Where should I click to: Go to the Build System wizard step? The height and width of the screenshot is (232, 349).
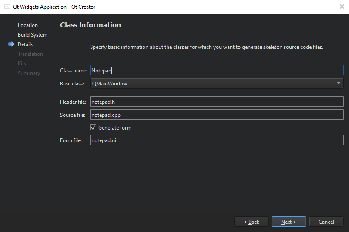(x=33, y=35)
